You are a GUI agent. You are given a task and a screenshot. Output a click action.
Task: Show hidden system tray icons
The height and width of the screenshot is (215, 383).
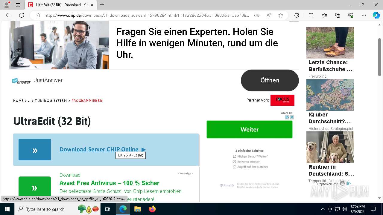point(323,209)
